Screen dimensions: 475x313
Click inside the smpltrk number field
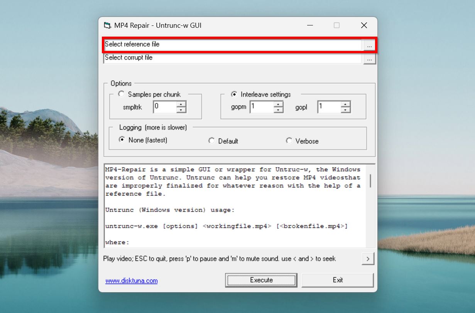(x=165, y=107)
